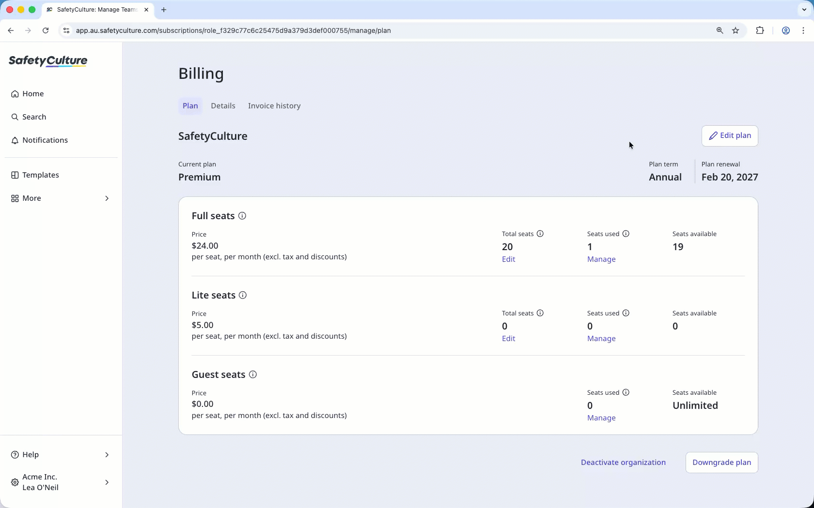Close the SafetyCulture browser tab
This screenshot has height=508, width=814.
click(x=146, y=10)
